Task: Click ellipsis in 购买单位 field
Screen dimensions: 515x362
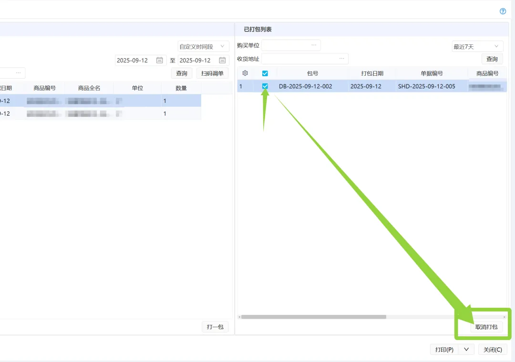Action: (x=314, y=45)
